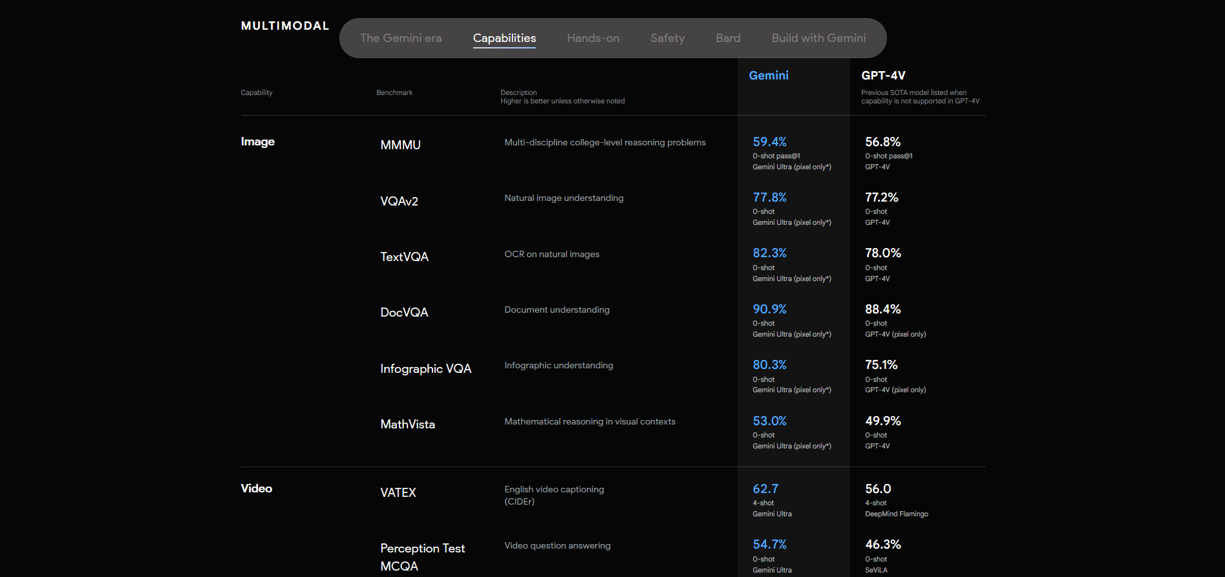
Task: Select the 80.3% Infographic VQA score
Action: 769,364
